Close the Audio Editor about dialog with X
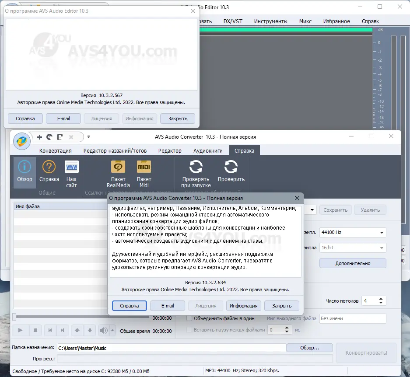 coord(193,11)
